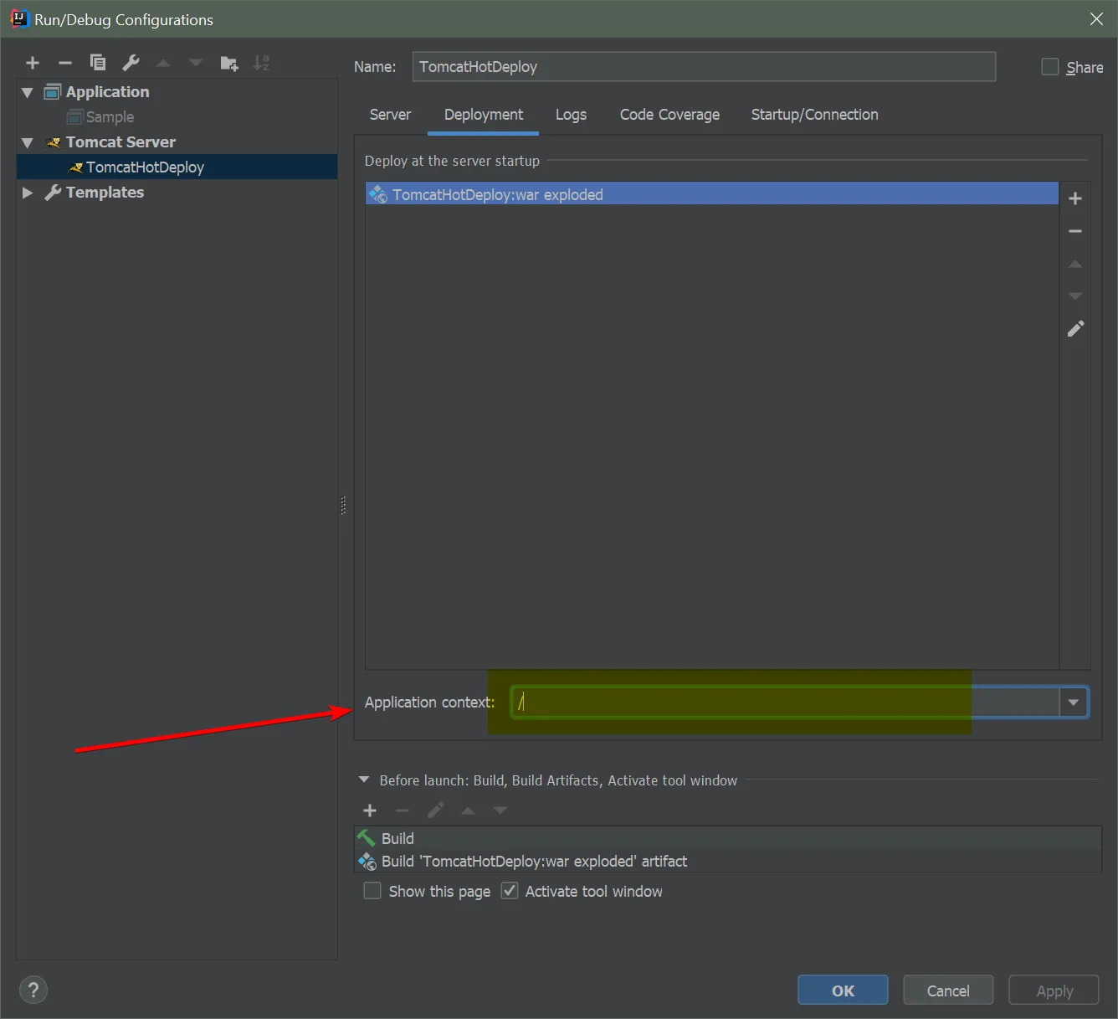The height and width of the screenshot is (1019, 1118).
Task: Toggle the Show this page checkbox
Action: pyautogui.click(x=372, y=891)
